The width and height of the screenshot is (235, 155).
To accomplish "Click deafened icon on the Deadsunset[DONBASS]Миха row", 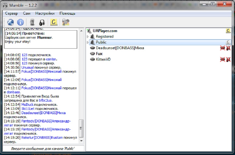I will pyautogui.click(x=228, y=48).
